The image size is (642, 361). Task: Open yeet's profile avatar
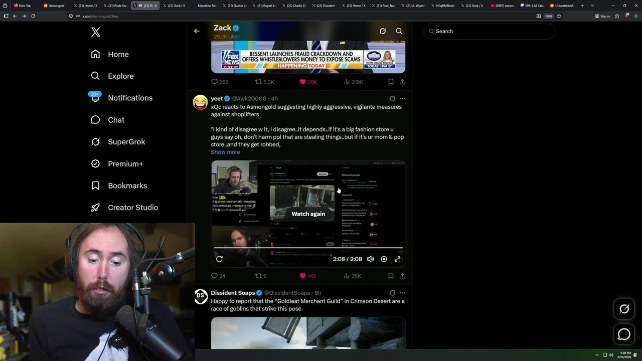tap(200, 102)
